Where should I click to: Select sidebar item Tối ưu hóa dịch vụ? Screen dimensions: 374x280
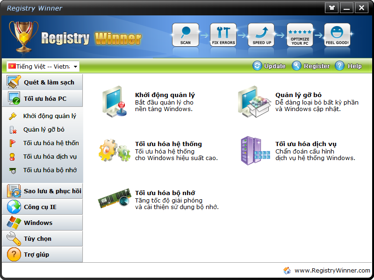50,157
